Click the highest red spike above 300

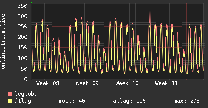coord(150,11)
